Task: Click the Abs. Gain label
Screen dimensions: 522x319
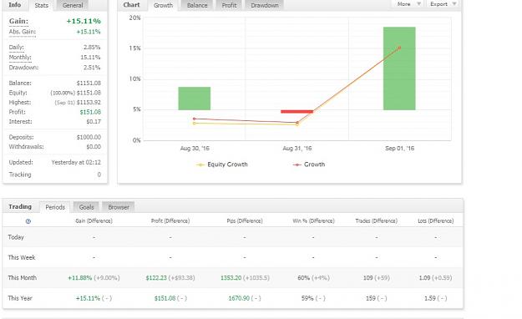Action: click(x=22, y=32)
